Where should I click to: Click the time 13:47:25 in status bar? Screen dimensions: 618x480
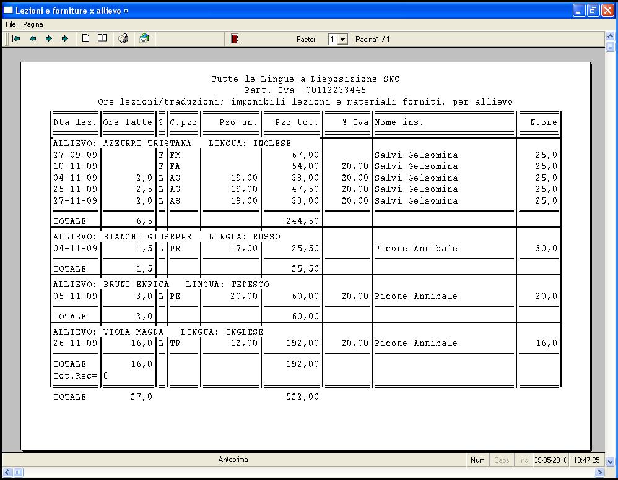pos(586,460)
